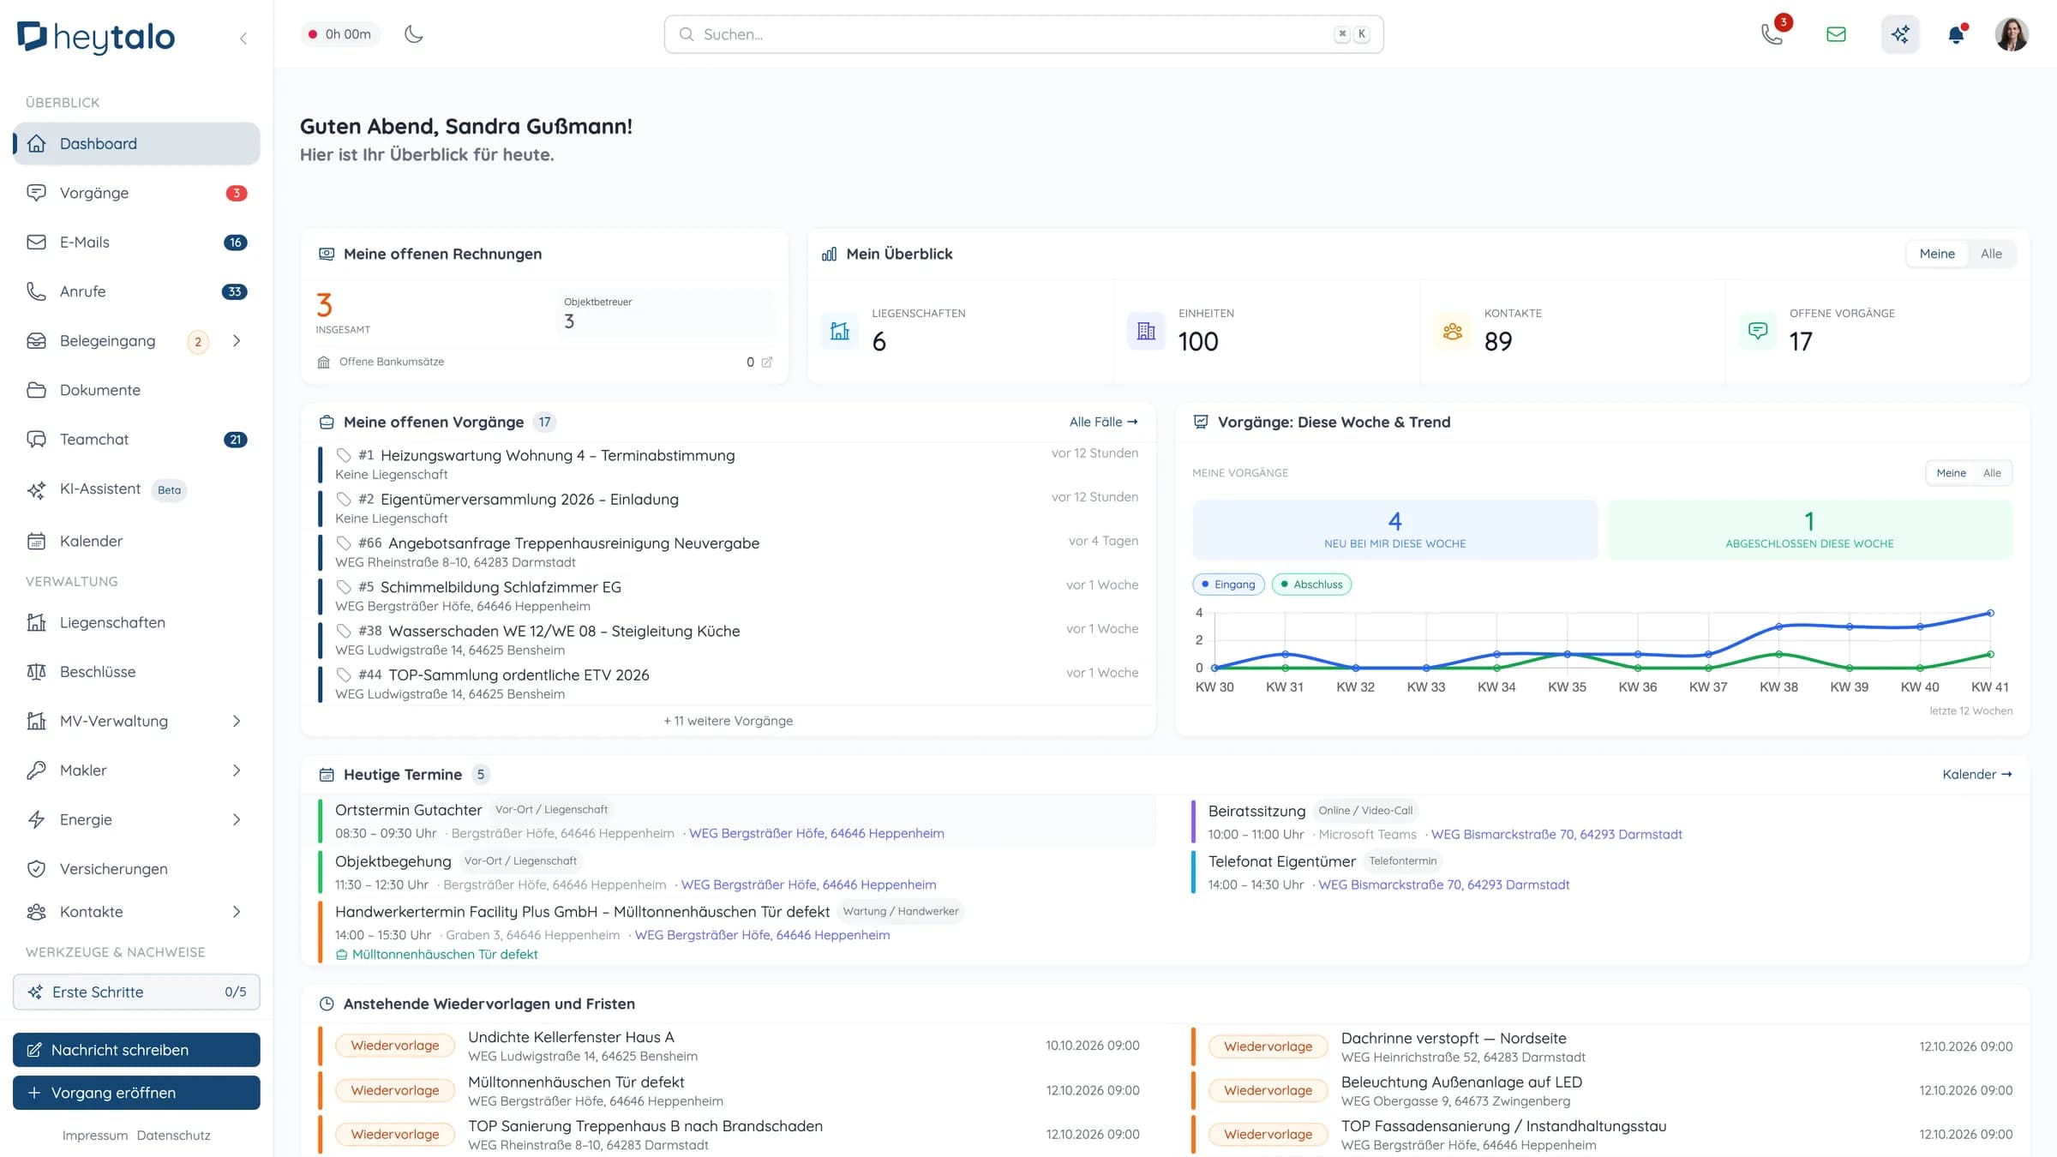Open the AI sparkle assistant icon in header
Image resolution: width=2057 pixels, height=1157 pixels.
pyautogui.click(x=1900, y=34)
